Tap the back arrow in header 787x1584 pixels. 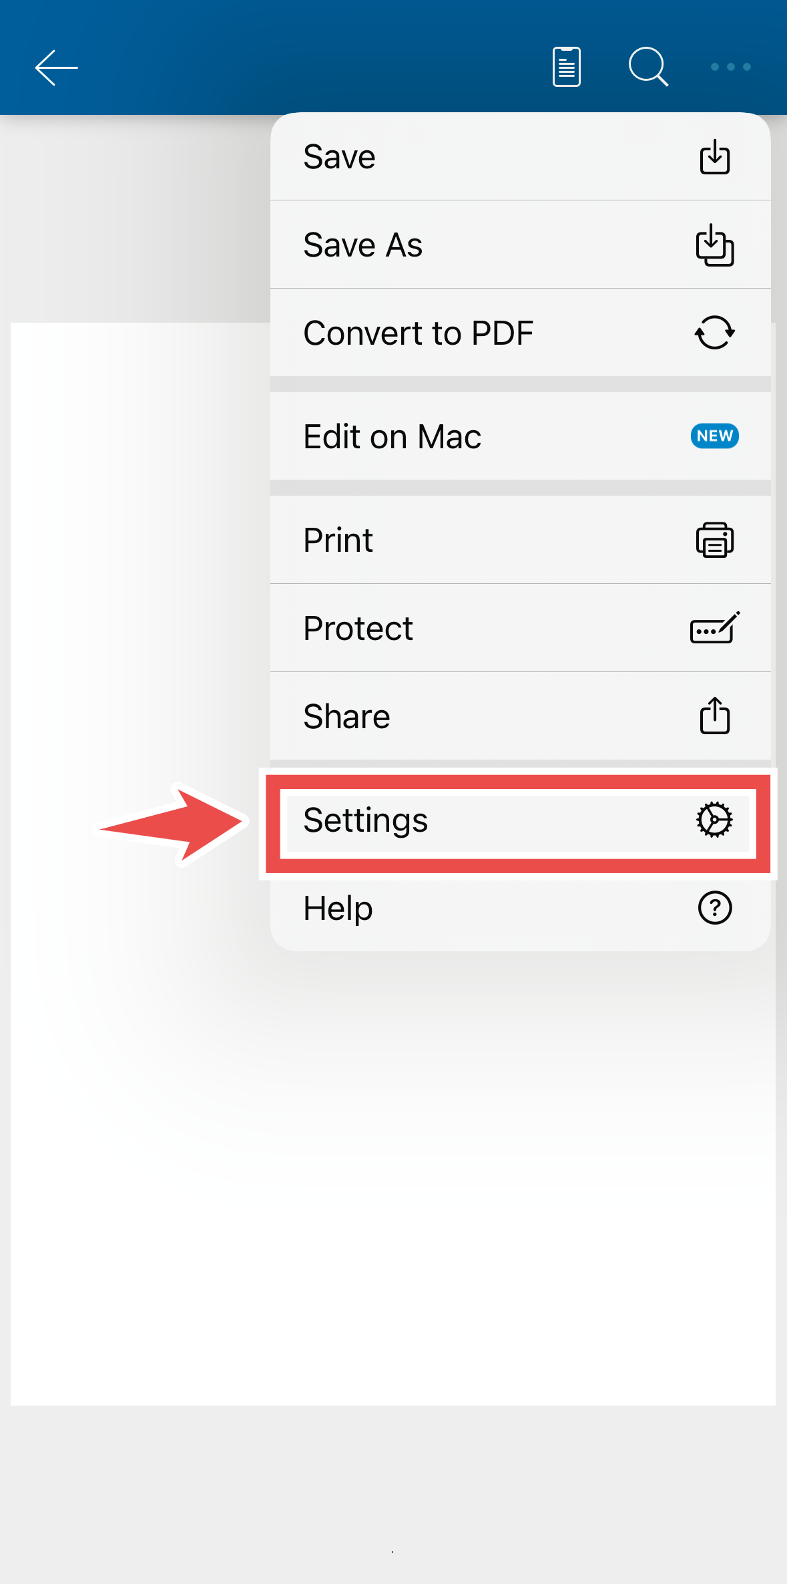pyautogui.click(x=57, y=67)
